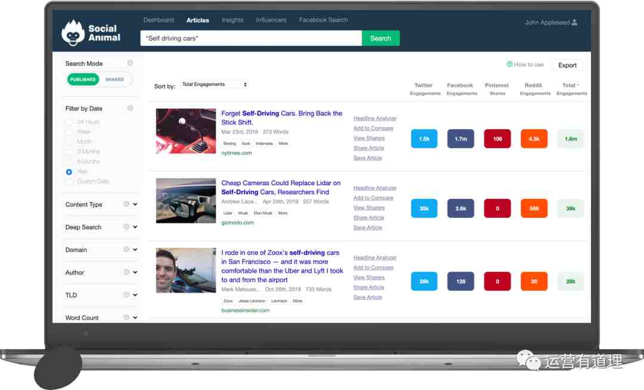The height and width of the screenshot is (390, 644).
Task: Click the 1.8m total engagements badge
Action: coord(571,139)
